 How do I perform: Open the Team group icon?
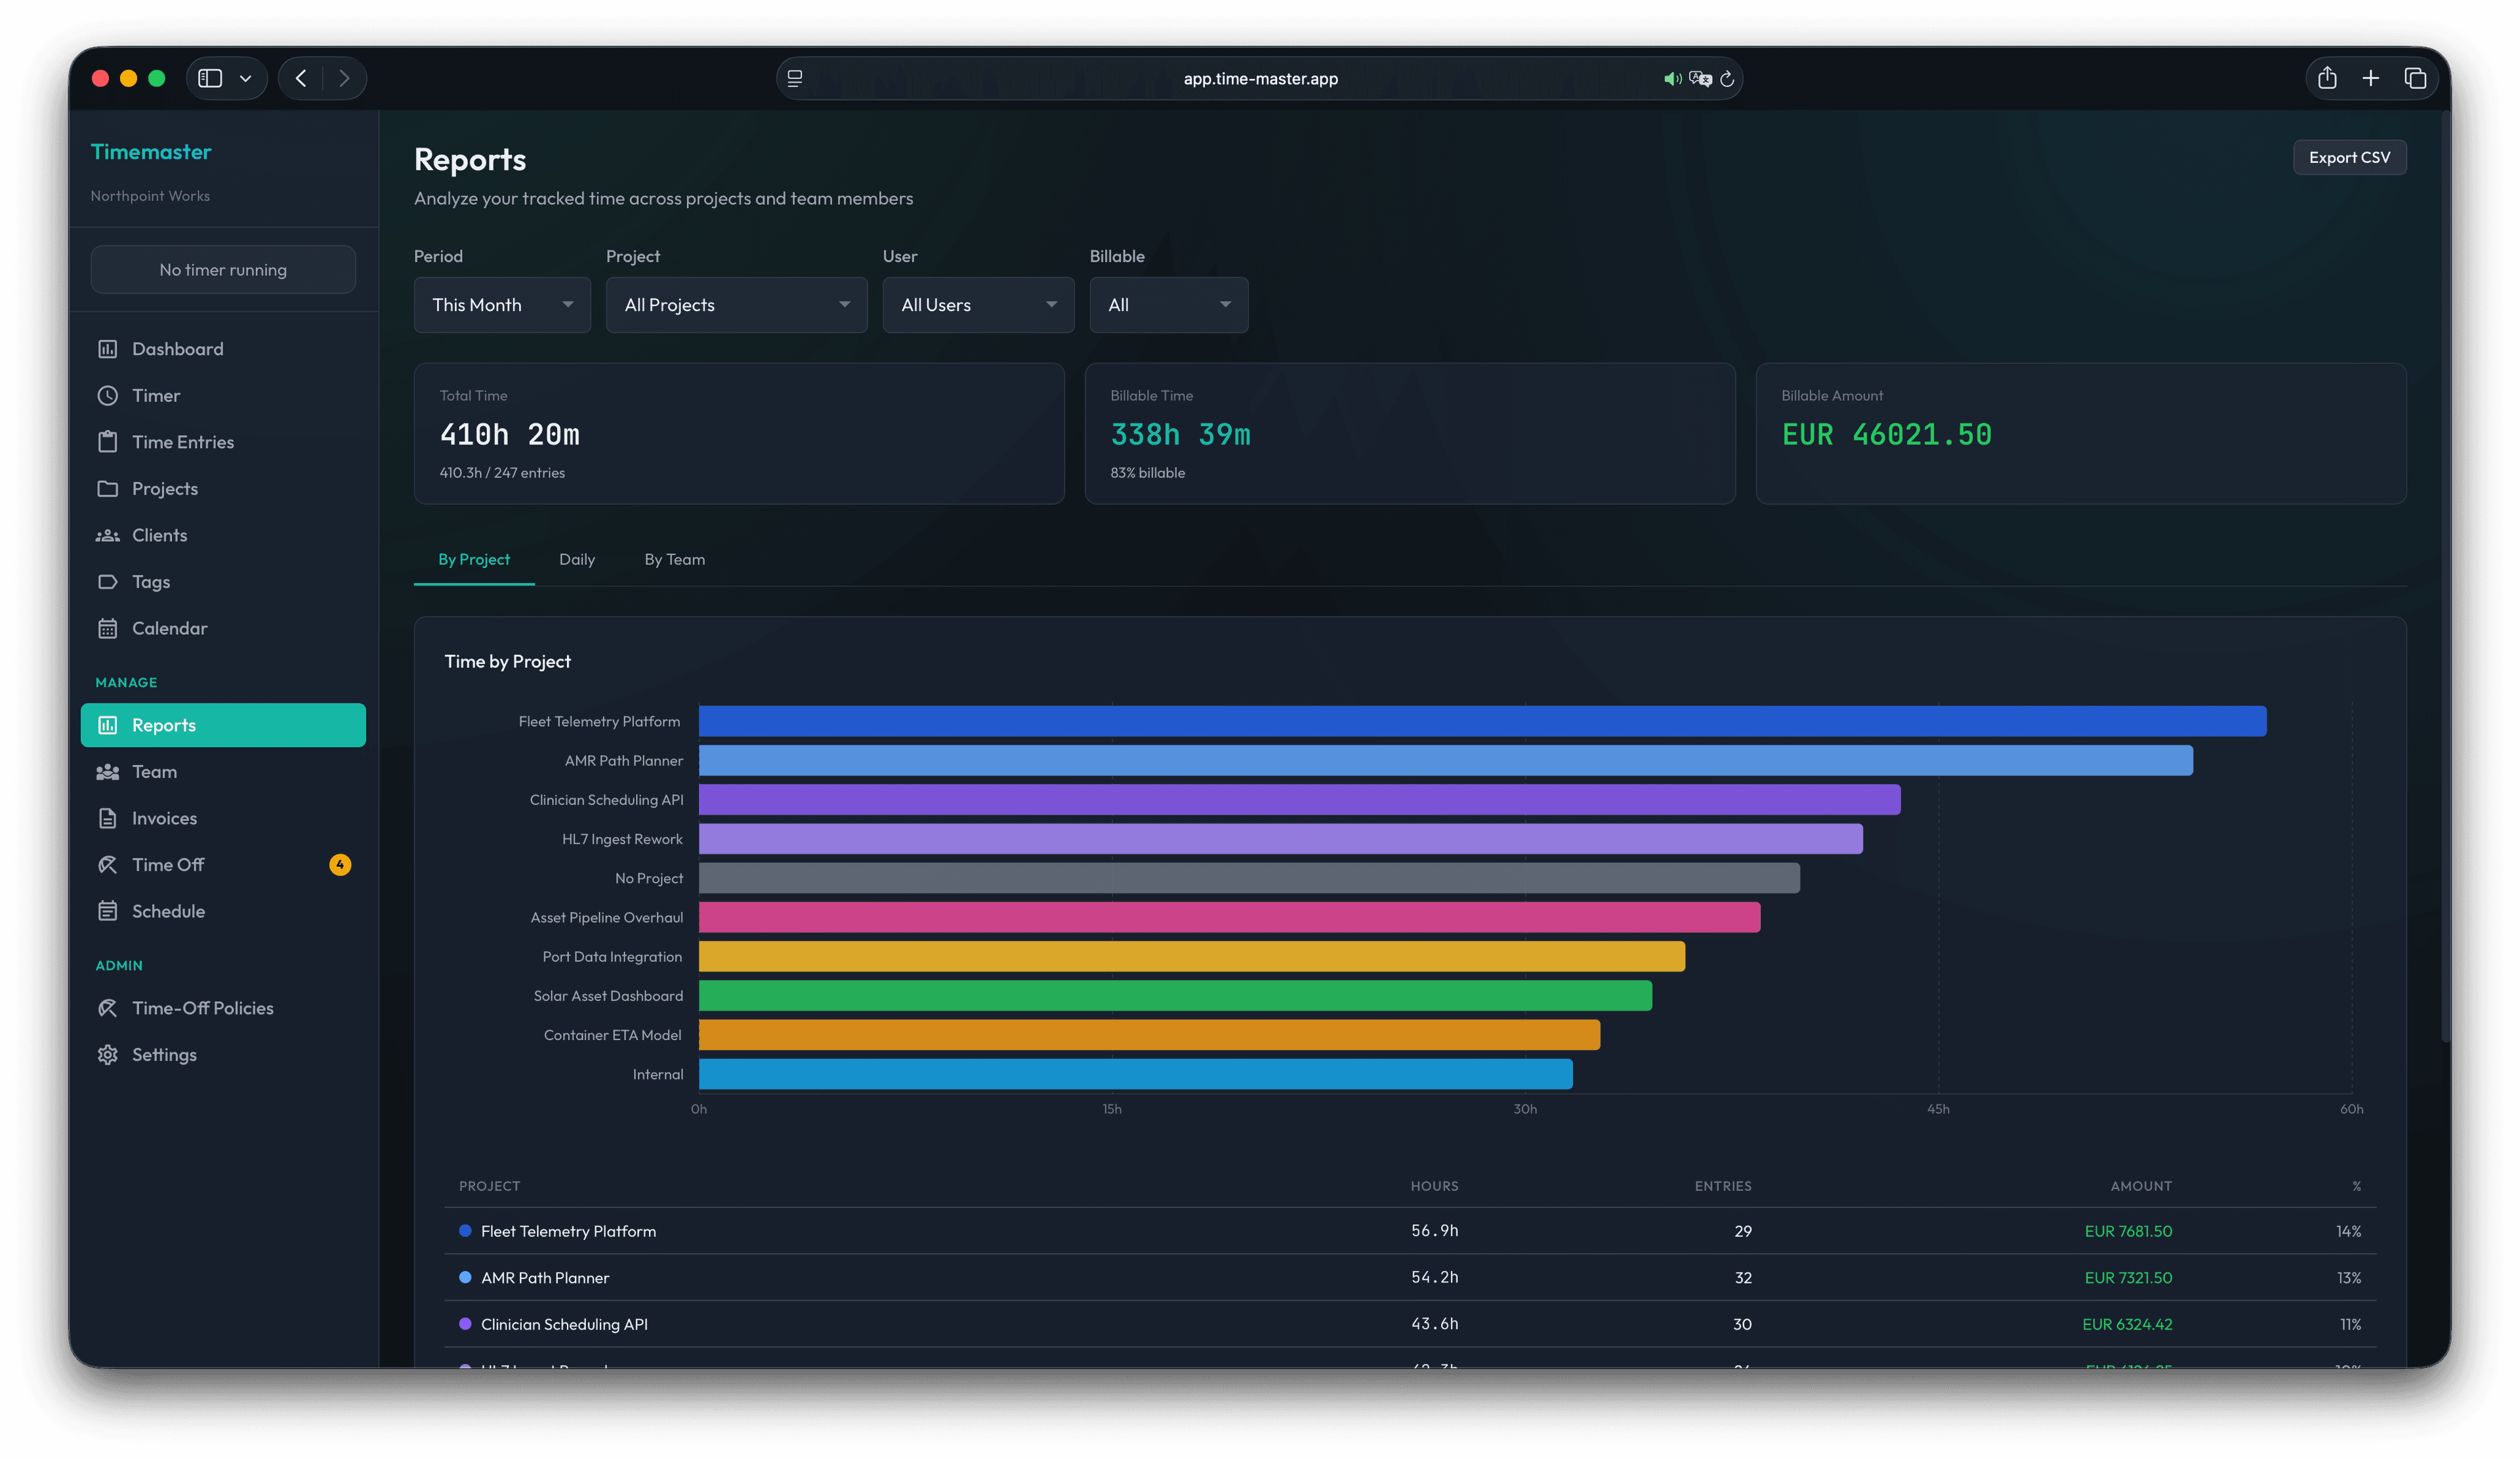tap(107, 772)
